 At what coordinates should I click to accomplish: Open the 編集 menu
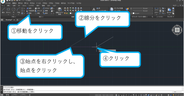(x=14, y=3)
